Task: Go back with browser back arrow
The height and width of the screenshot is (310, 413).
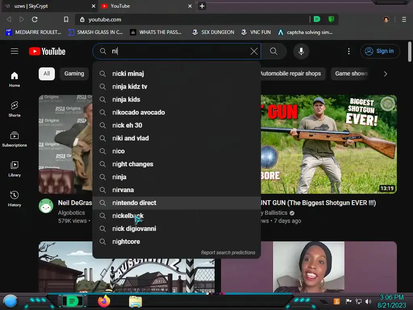Action: click(x=9, y=19)
